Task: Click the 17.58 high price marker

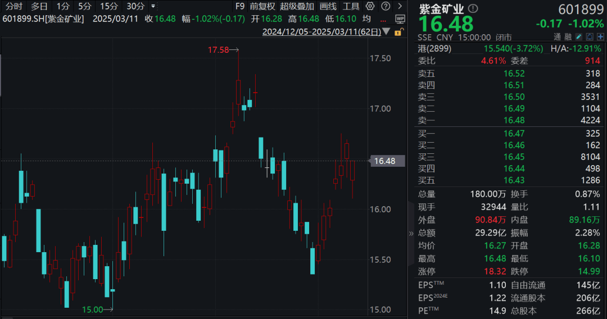Action: (218, 50)
